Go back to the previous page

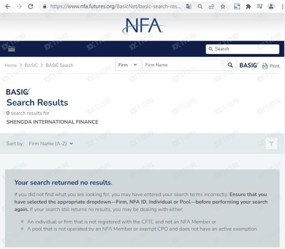pos(8,7)
